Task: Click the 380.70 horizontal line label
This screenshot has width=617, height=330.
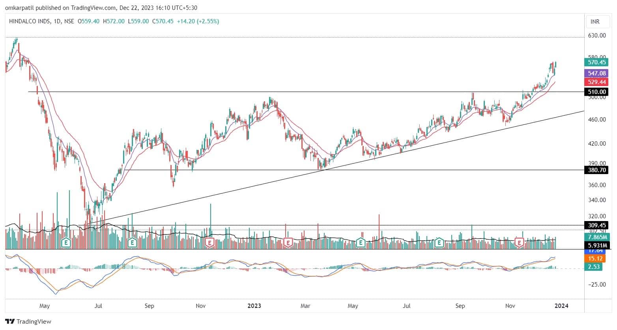Action: point(596,170)
